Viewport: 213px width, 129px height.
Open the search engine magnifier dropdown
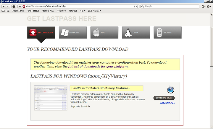143,7
